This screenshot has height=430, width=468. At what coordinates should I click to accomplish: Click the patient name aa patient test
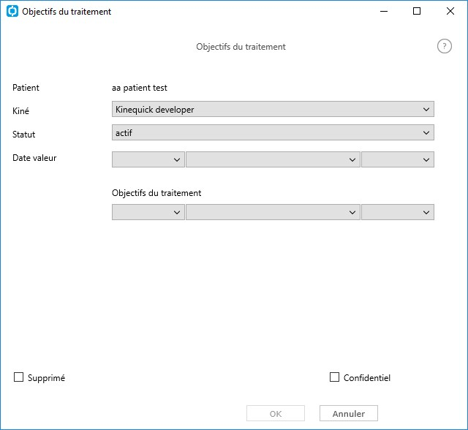coord(140,88)
